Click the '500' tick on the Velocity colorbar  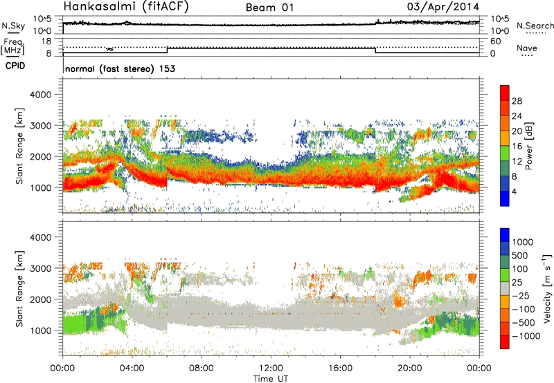coord(520,256)
